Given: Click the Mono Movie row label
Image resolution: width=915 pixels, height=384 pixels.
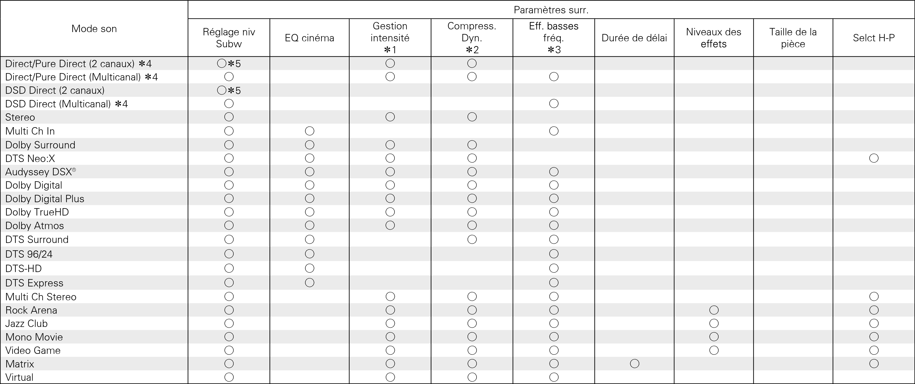Looking at the screenshot, I should click(34, 337).
